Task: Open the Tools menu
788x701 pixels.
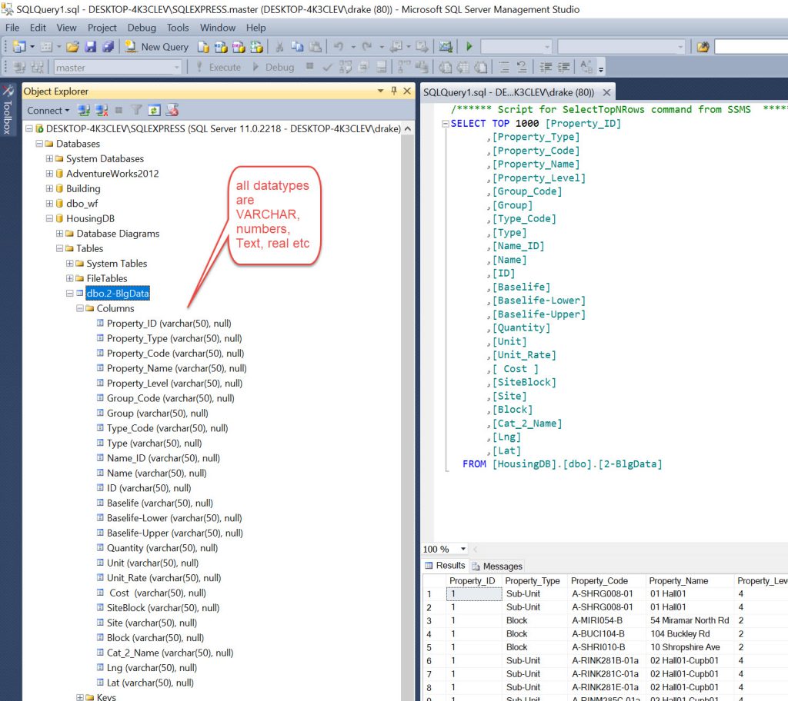Action: 178,28
